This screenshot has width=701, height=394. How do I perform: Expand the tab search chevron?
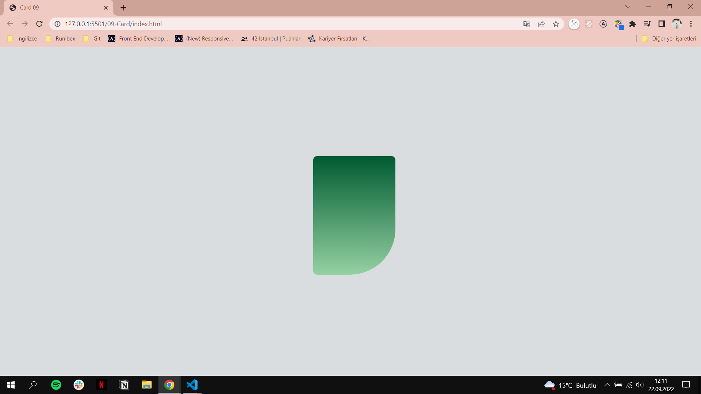(x=628, y=7)
